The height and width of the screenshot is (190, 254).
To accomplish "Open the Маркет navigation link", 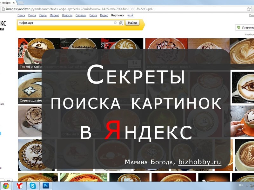I will point(54,15).
